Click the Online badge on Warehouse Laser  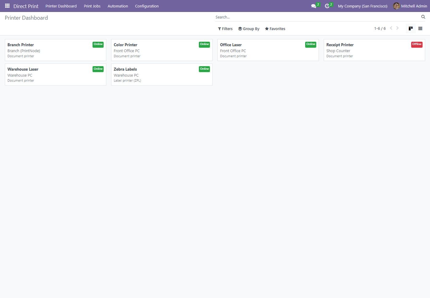[x=98, y=69]
